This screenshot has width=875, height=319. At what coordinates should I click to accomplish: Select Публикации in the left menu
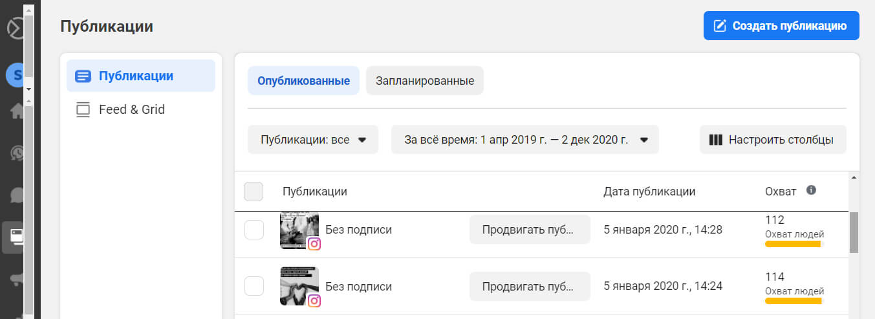141,76
